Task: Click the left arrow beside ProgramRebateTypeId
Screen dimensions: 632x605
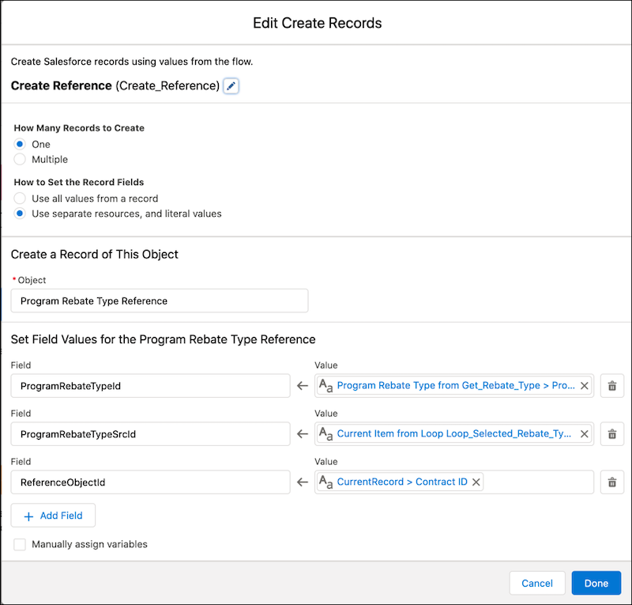Action: coord(302,385)
